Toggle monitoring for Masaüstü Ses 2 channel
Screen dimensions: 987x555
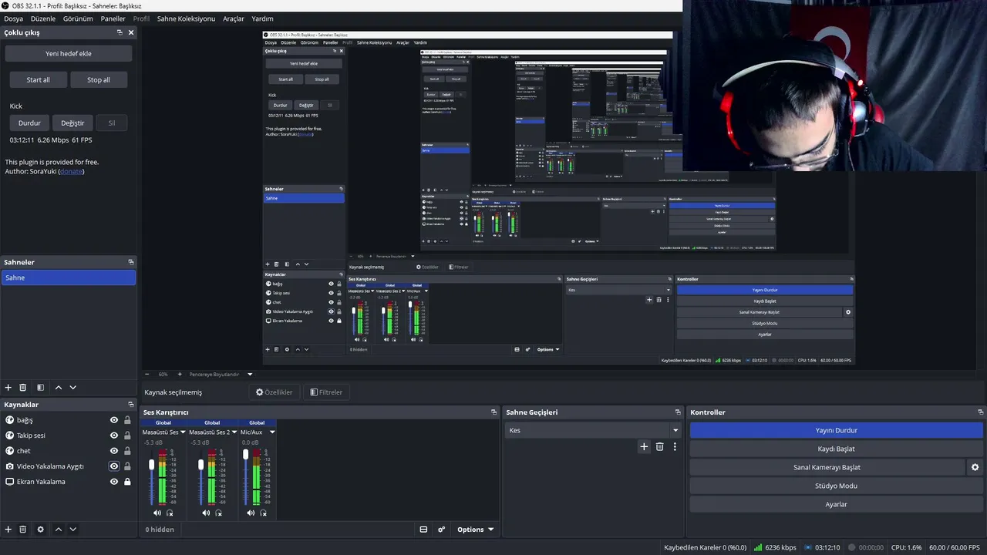click(218, 513)
